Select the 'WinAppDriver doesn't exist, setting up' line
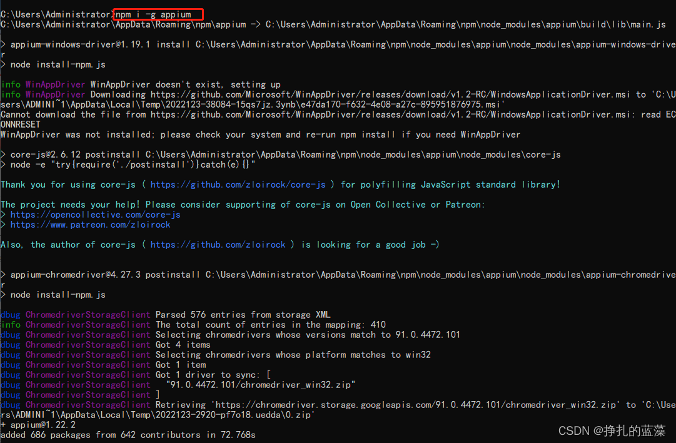 point(141,84)
